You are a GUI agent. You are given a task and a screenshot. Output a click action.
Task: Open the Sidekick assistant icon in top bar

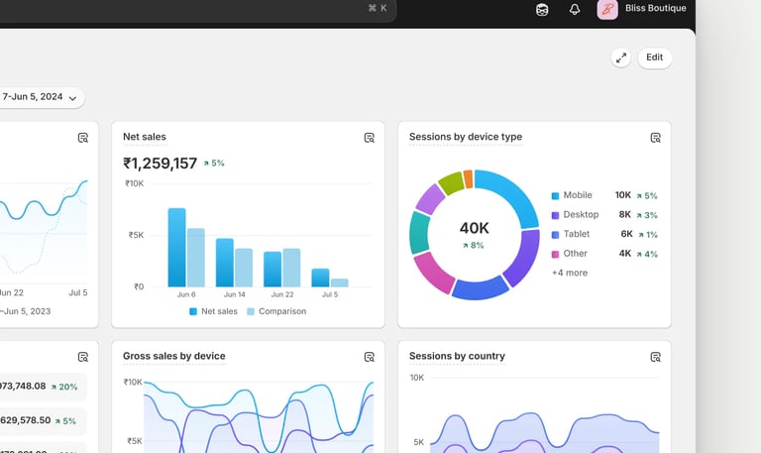click(542, 9)
